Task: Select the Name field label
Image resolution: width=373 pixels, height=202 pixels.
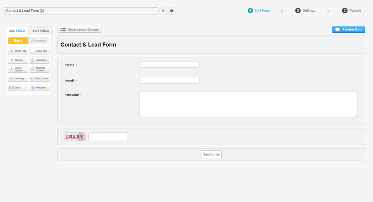Action: click(70, 65)
